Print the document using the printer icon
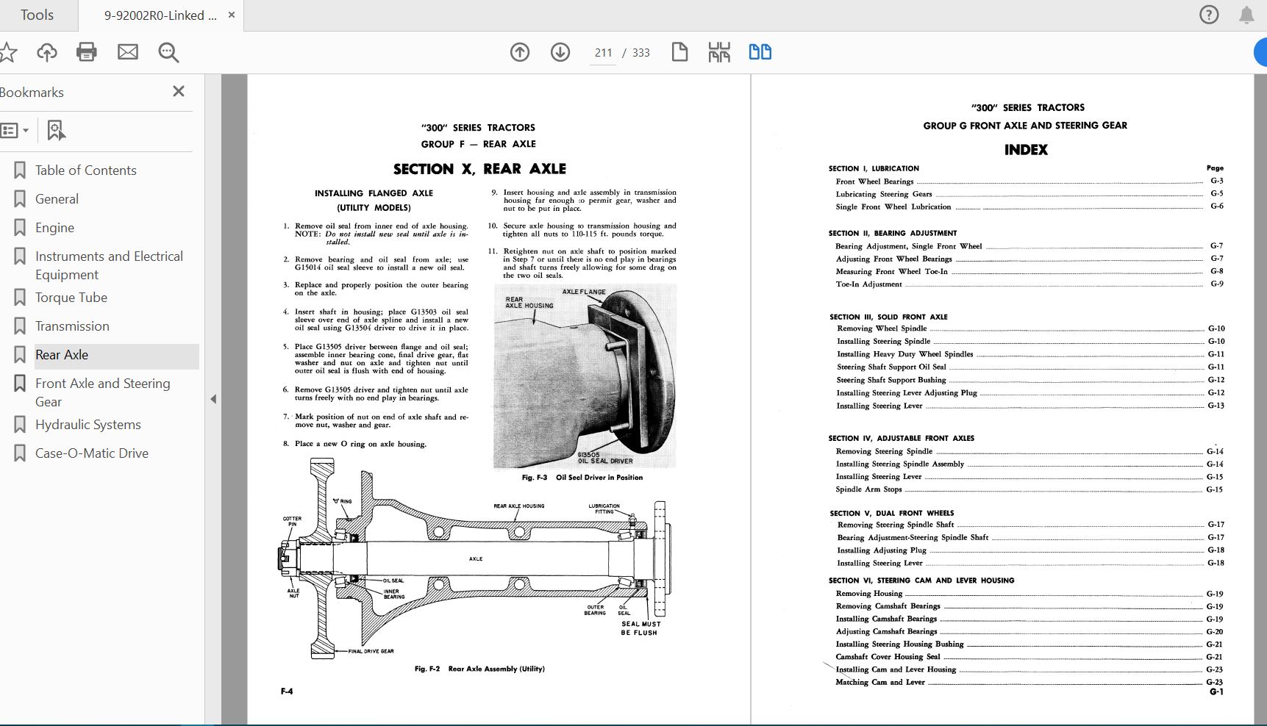This screenshot has height=726, width=1267. click(86, 52)
